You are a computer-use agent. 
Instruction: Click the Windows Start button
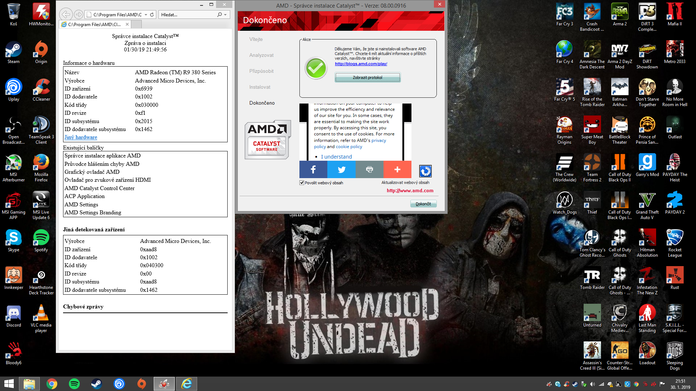tap(9, 384)
